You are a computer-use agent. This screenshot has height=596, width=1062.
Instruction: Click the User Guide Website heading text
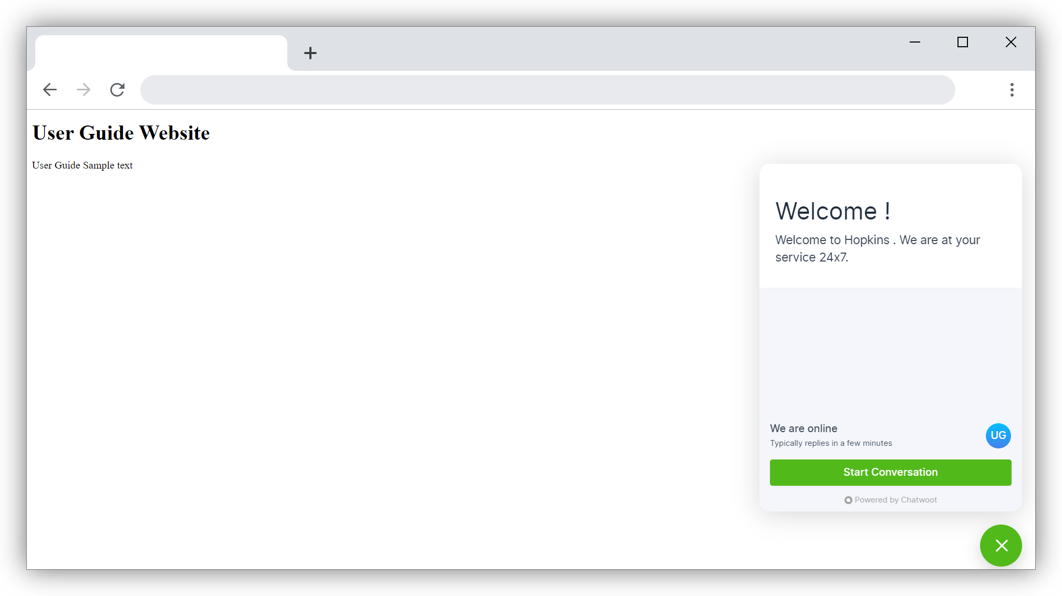(120, 133)
